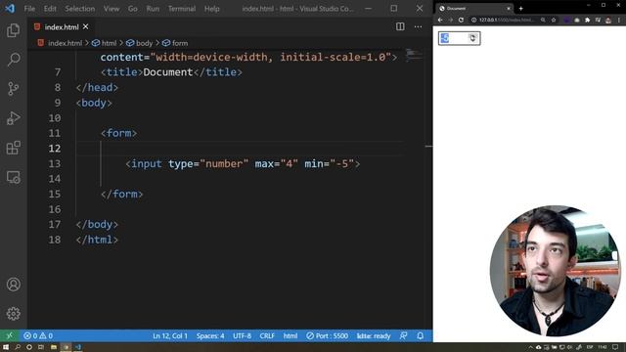The width and height of the screenshot is (626, 352).
Task: Open the editor More Actions ellipsis menu
Action: 418,26
